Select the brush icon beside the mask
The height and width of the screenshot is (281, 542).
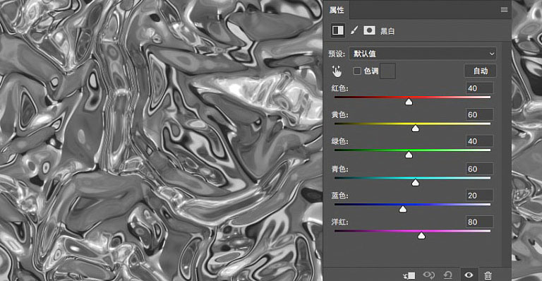point(354,30)
